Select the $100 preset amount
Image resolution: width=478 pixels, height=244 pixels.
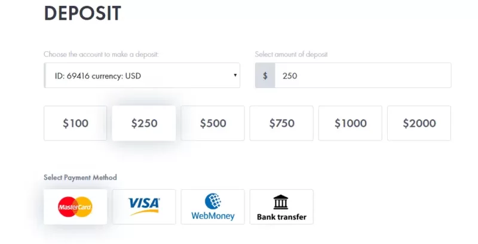(75, 123)
